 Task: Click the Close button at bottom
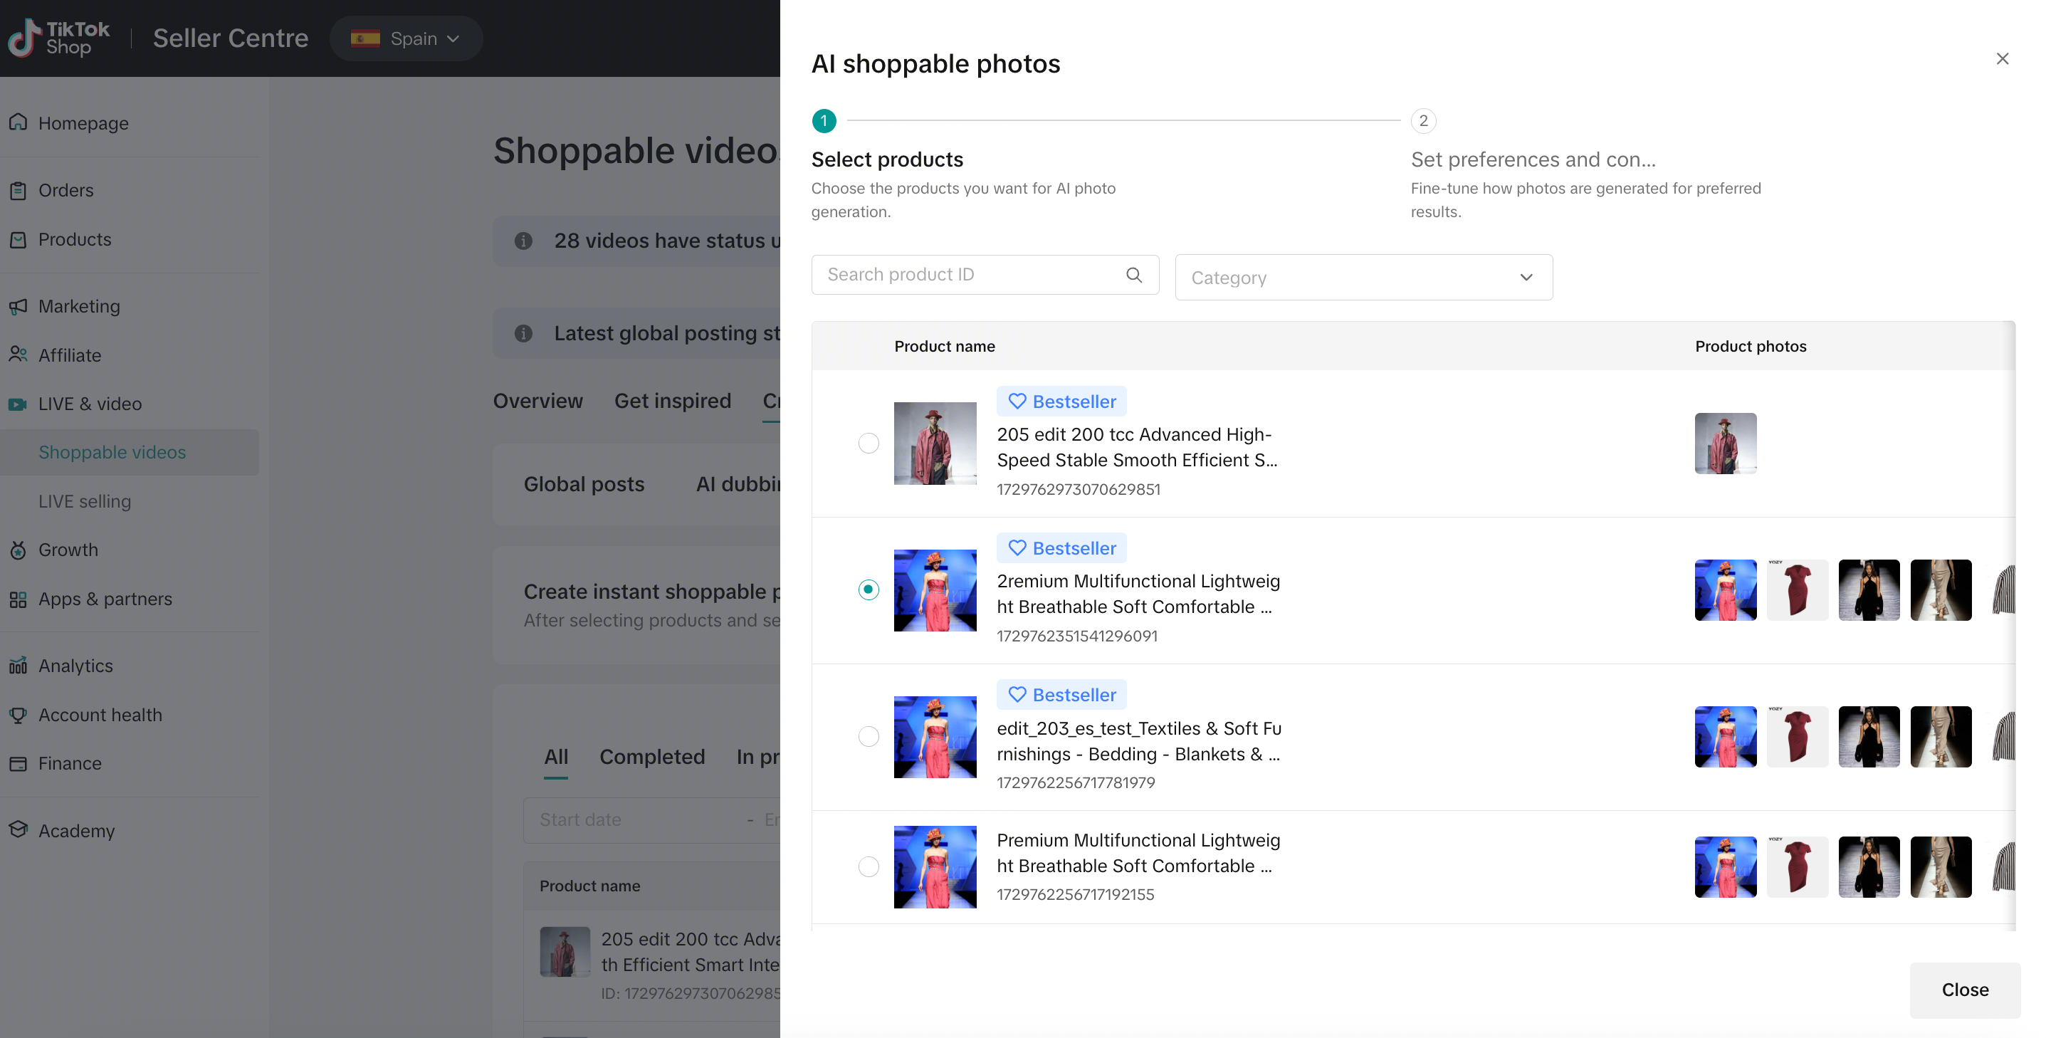tap(1964, 990)
